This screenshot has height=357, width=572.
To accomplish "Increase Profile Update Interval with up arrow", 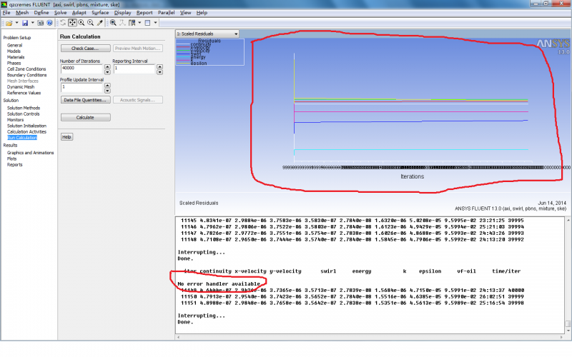I will click(107, 86).
